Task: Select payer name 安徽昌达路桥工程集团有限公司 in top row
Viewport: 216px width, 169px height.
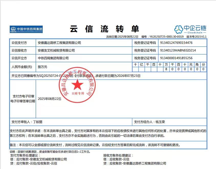Action: pos(59,43)
